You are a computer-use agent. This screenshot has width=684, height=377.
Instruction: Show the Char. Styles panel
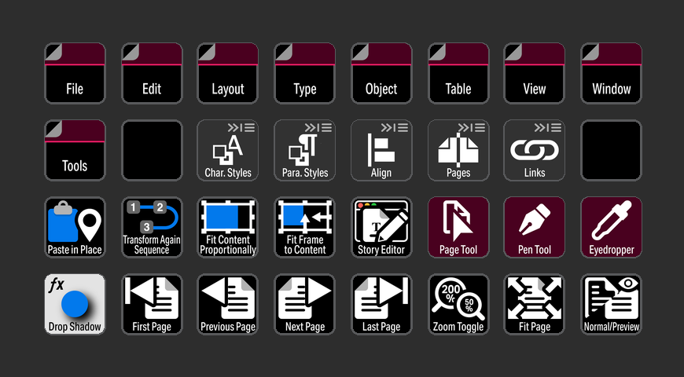click(228, 150)
